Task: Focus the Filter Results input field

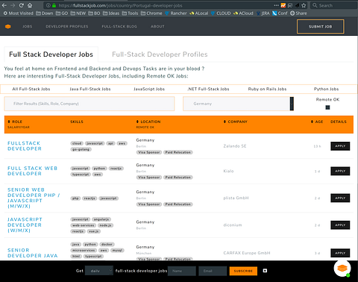Action: pyautogui.click(x=89, y=104)
